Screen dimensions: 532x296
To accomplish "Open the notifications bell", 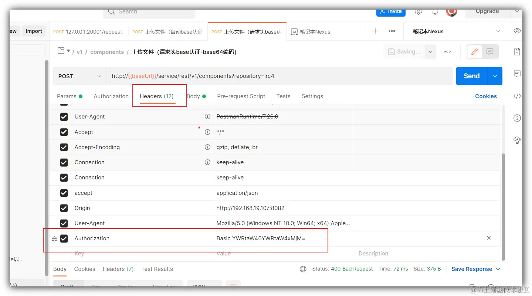I will [x=436, y=11].
